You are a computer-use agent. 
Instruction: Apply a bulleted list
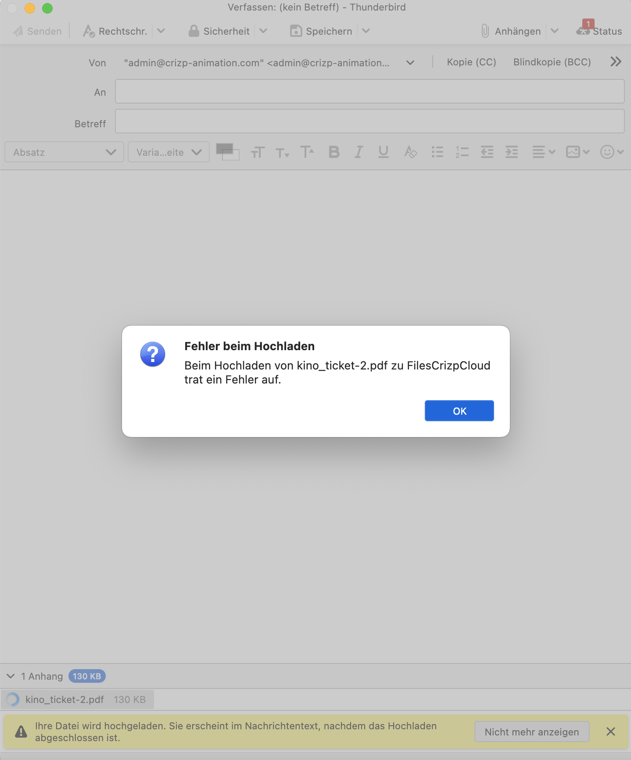pyautogui.click(x=437, y=152)
